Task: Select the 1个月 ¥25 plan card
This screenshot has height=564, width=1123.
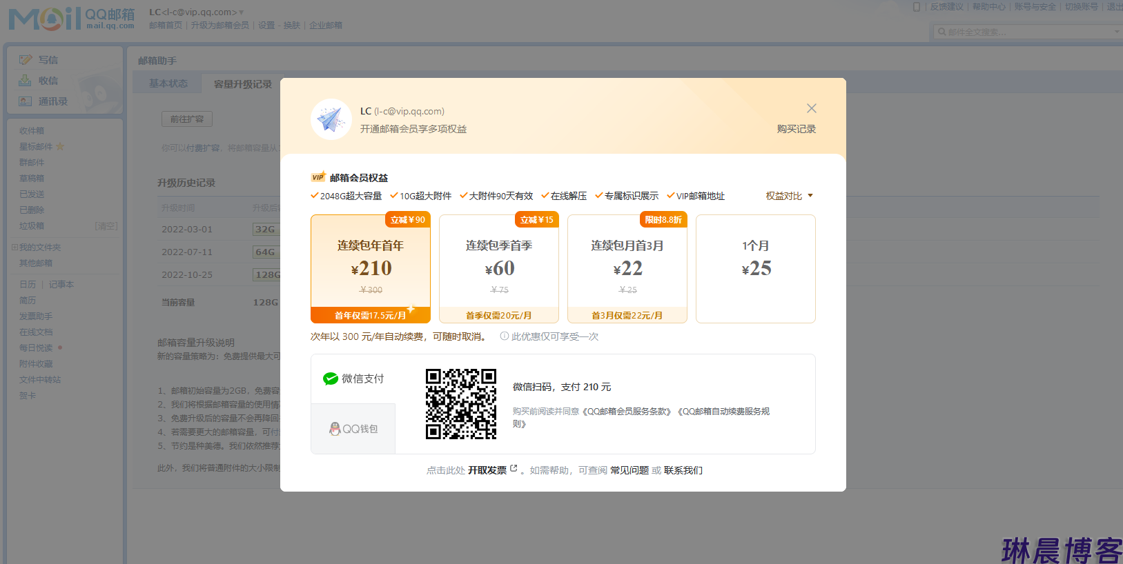Action: pos(756,268)
